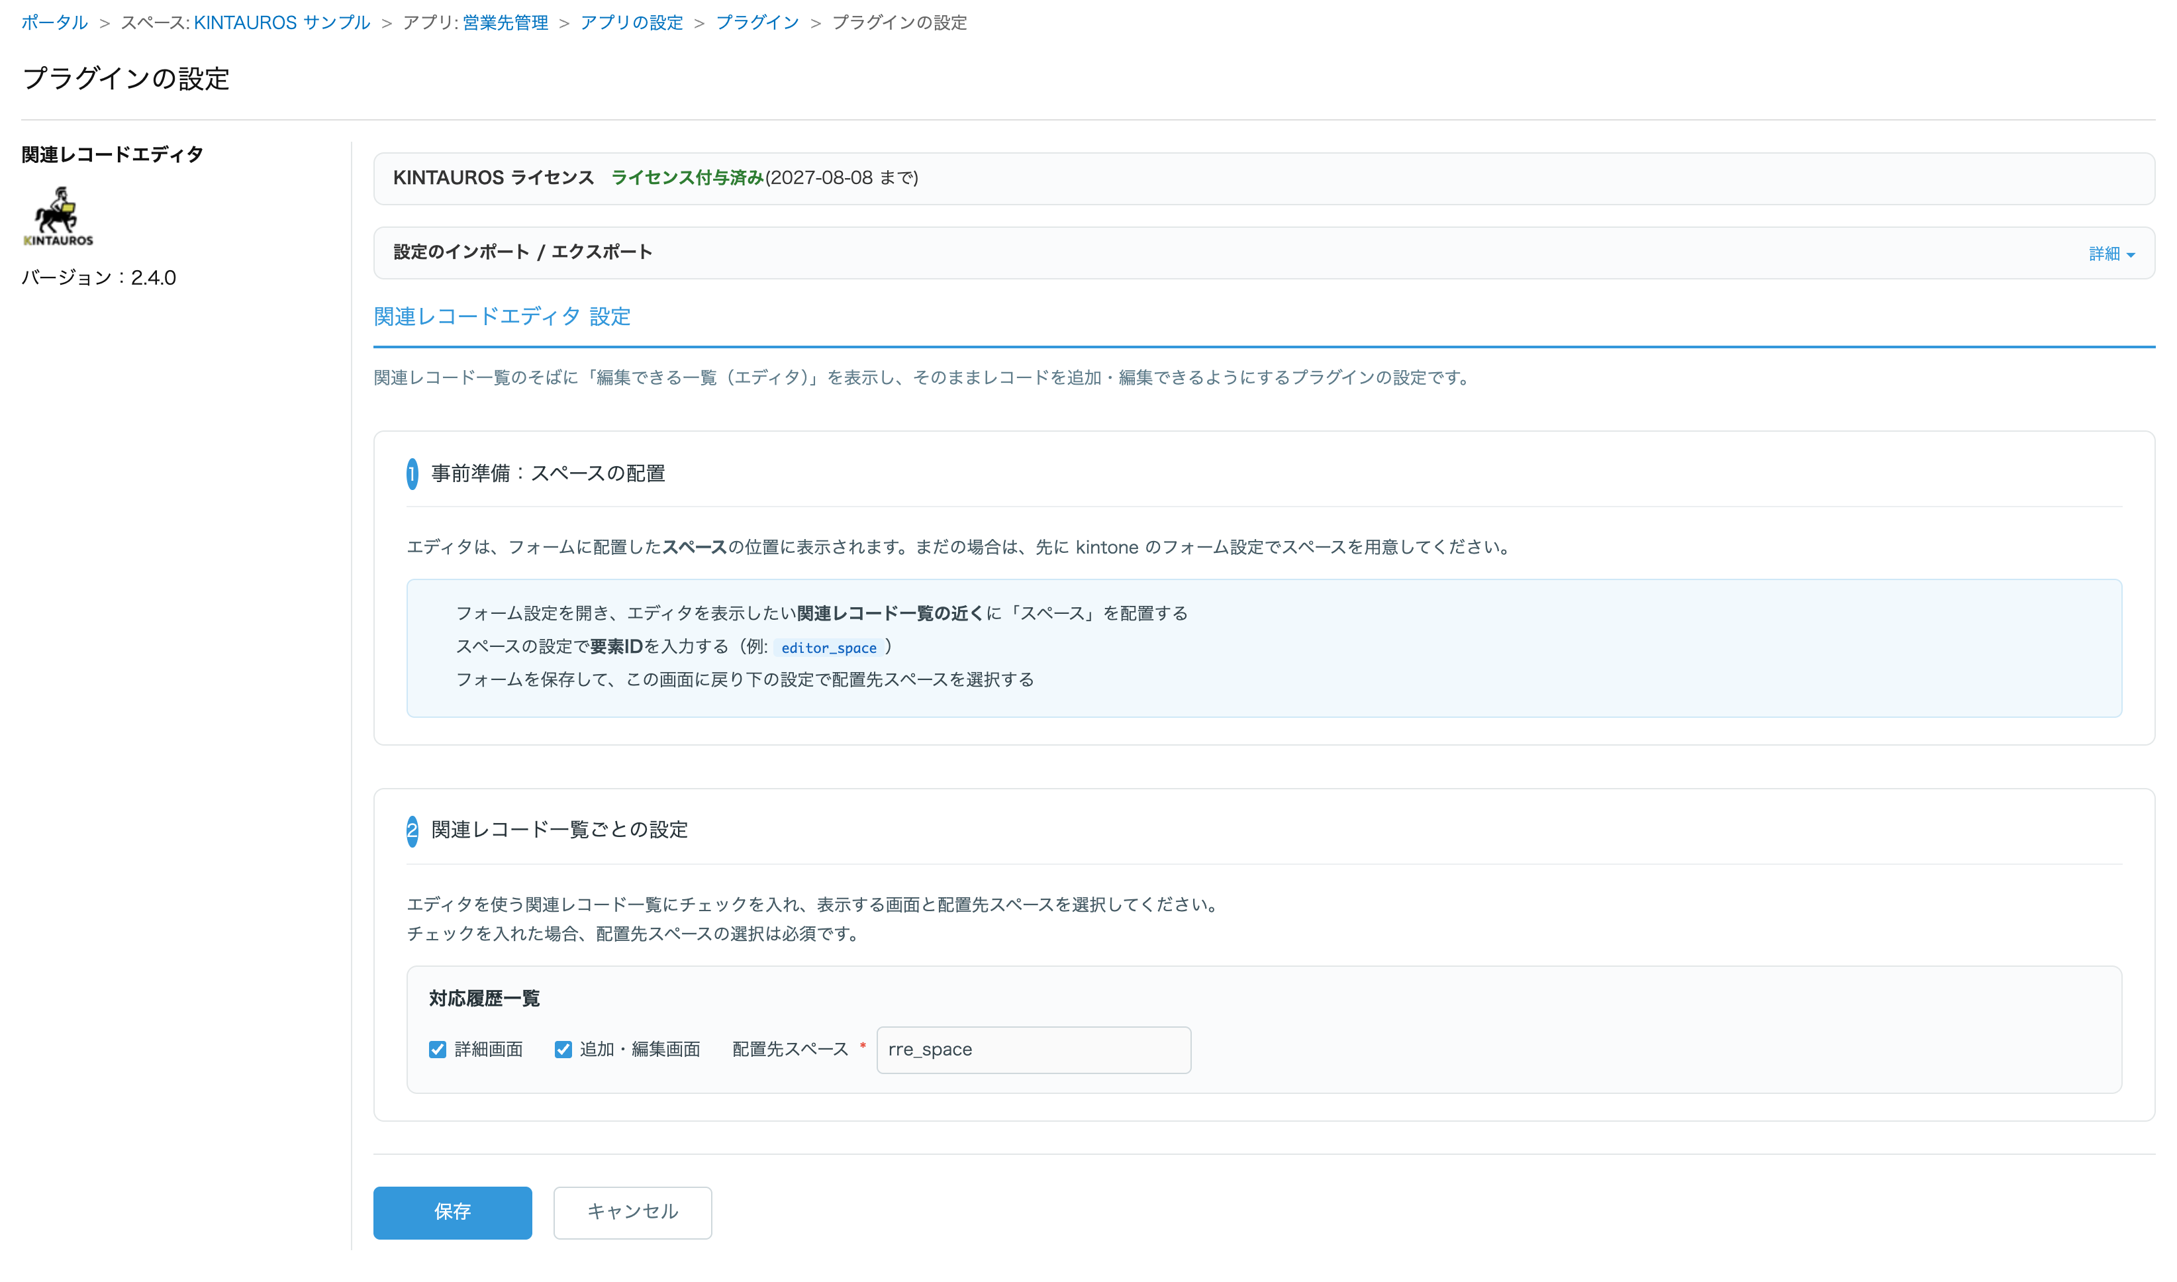Click the KINTAUROS ライセンス label
The image size is (2177, 1282).
point(493,178)
